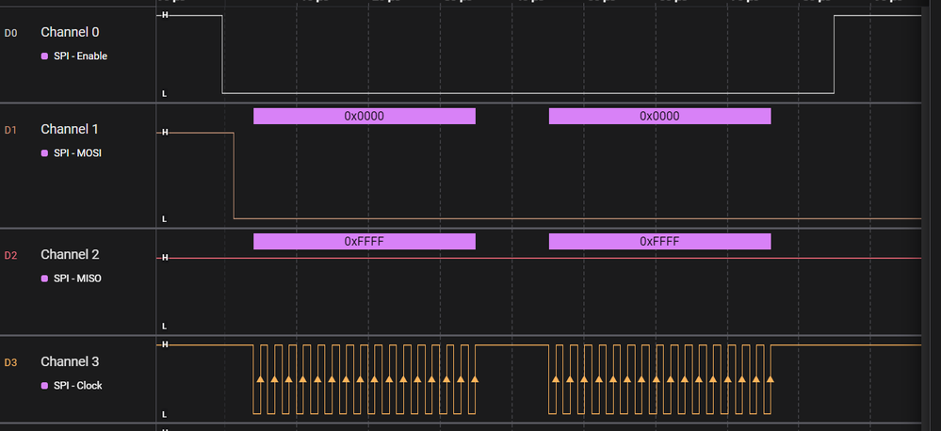Click the D3 channel identifier
Viewport: 941px width, 431px height.
pyautogui.click(x=10, y=362)
